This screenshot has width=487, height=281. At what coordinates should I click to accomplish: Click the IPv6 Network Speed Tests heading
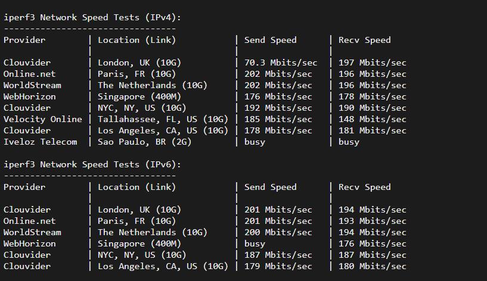(x=92, y=164)
